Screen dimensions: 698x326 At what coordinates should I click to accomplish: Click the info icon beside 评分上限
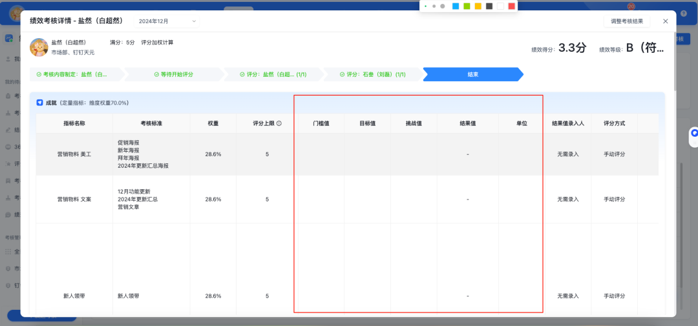[x=279, y=123]
